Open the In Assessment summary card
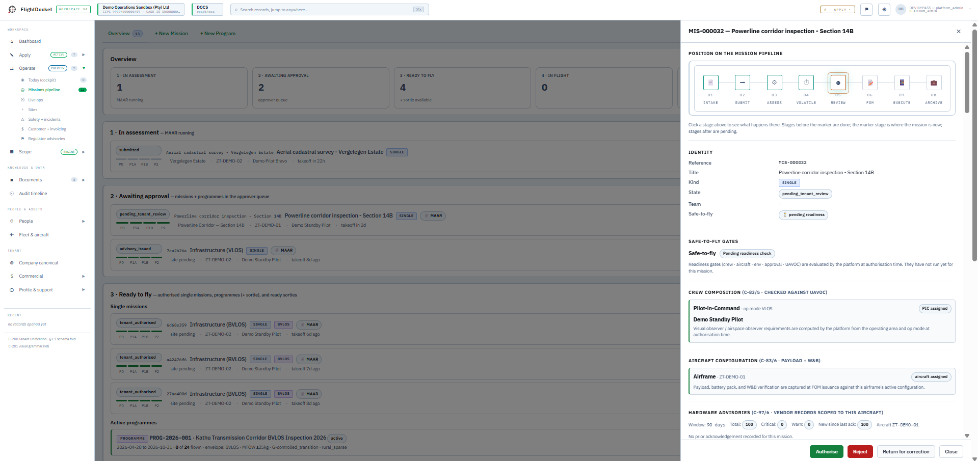The height and width of the screenshot is (461, 978). (x=178, y=88)
